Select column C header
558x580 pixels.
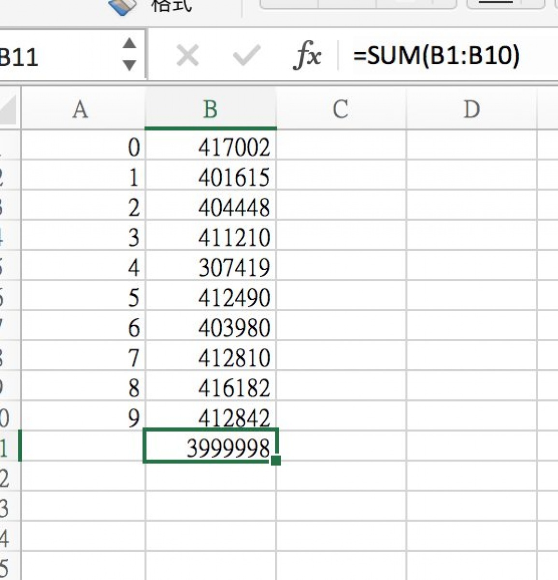pyautogui.click(x=341, y=109)
